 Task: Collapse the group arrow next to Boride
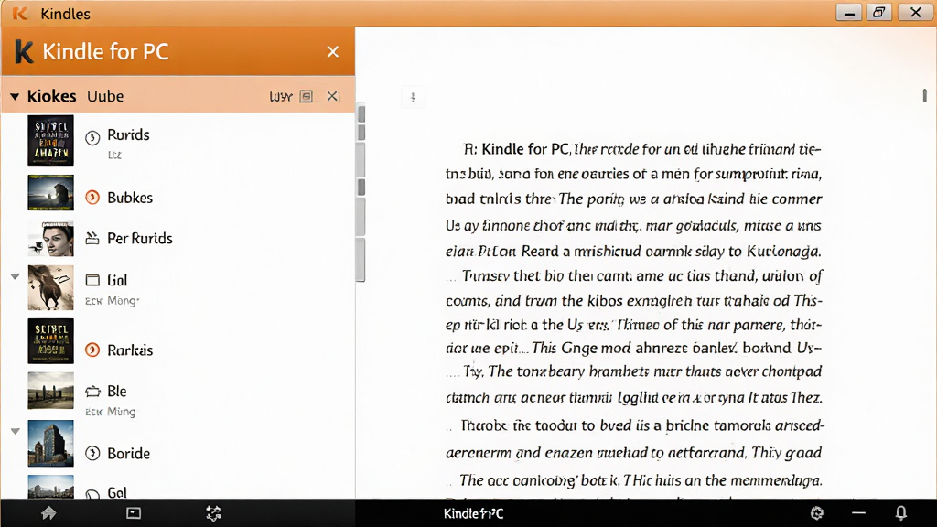coord(15,431)
